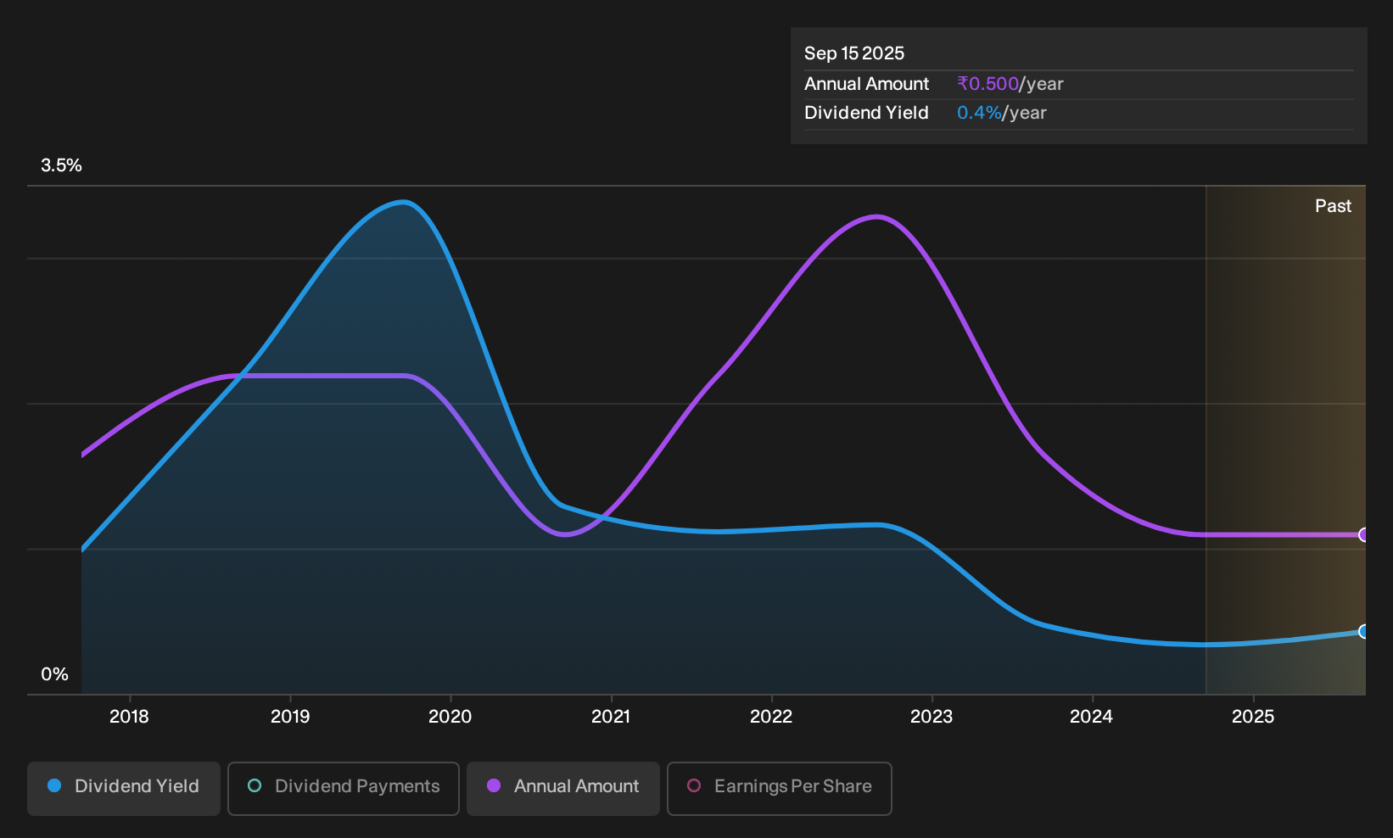
Task: Click the teal Dividend Payments legend circle
Action: [x=255, y=785]
